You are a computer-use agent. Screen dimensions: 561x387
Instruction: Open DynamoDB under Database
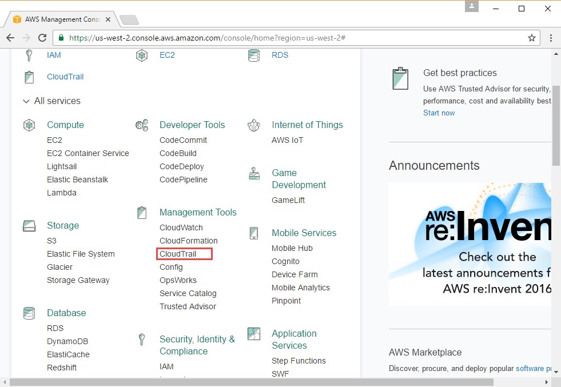coord(67,342)
